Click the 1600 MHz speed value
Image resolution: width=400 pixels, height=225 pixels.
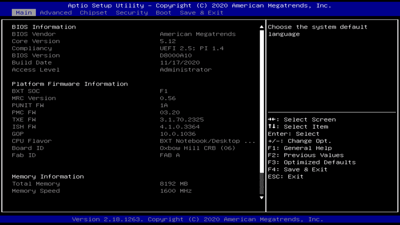pos(176,191)
